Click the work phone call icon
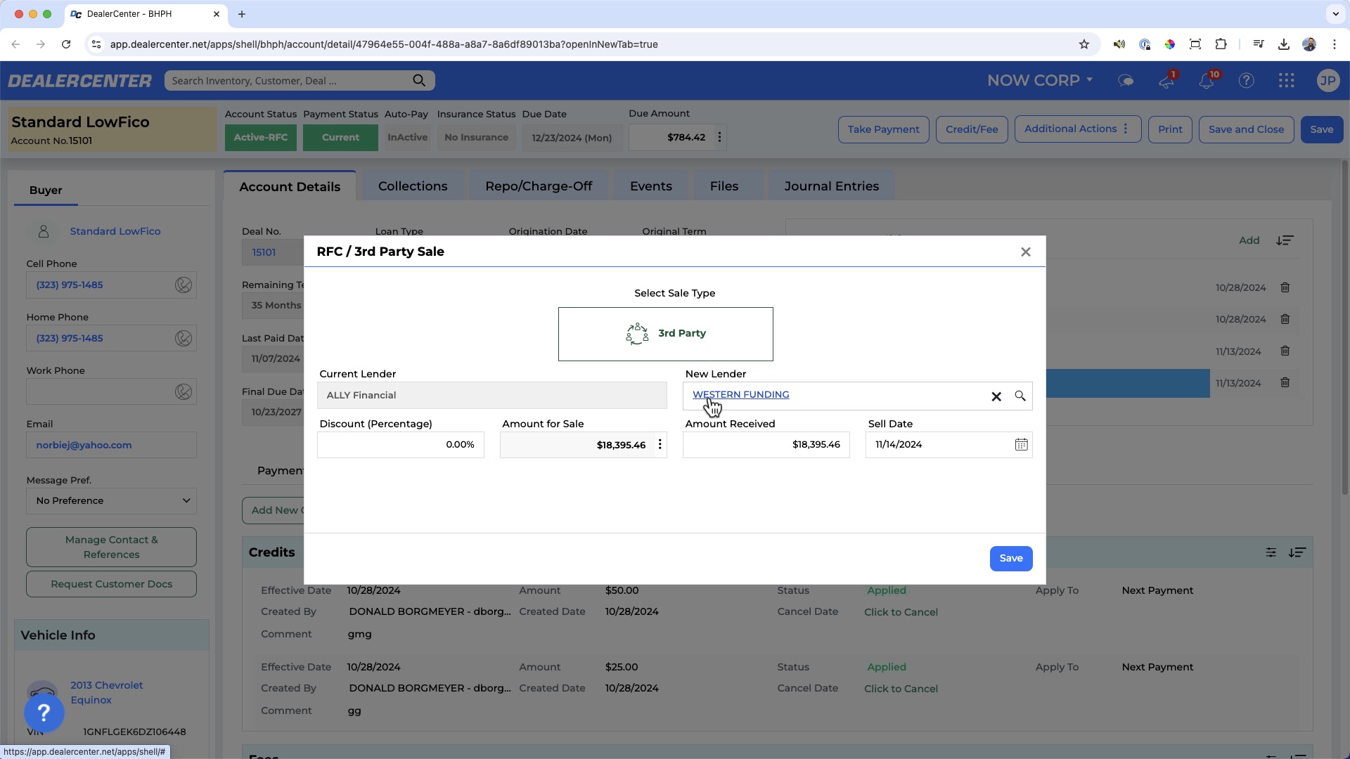 point(184,391)
